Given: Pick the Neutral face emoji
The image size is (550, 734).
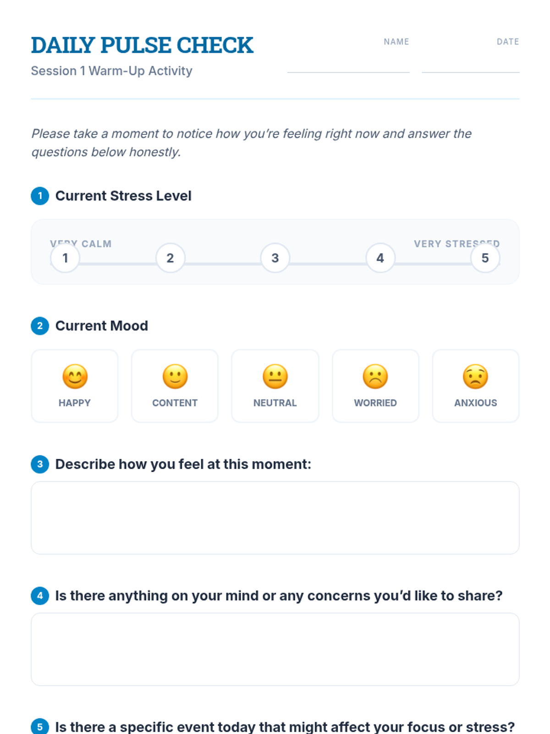Looking at the screenshot, I should click(x=275, y=377).
